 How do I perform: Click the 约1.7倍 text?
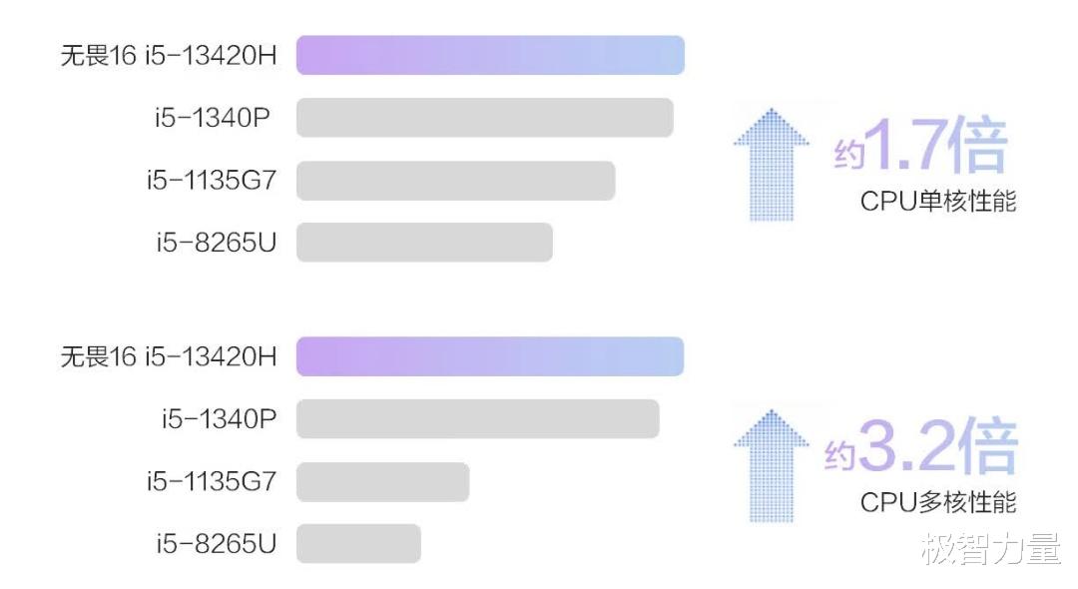[921, 145]
